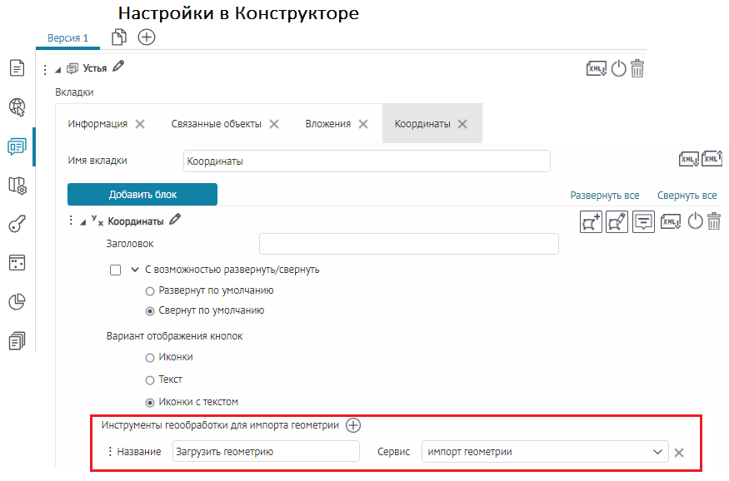Click power icon in Устья row
This screenshot has width=729, height=481.
point(618,68)
